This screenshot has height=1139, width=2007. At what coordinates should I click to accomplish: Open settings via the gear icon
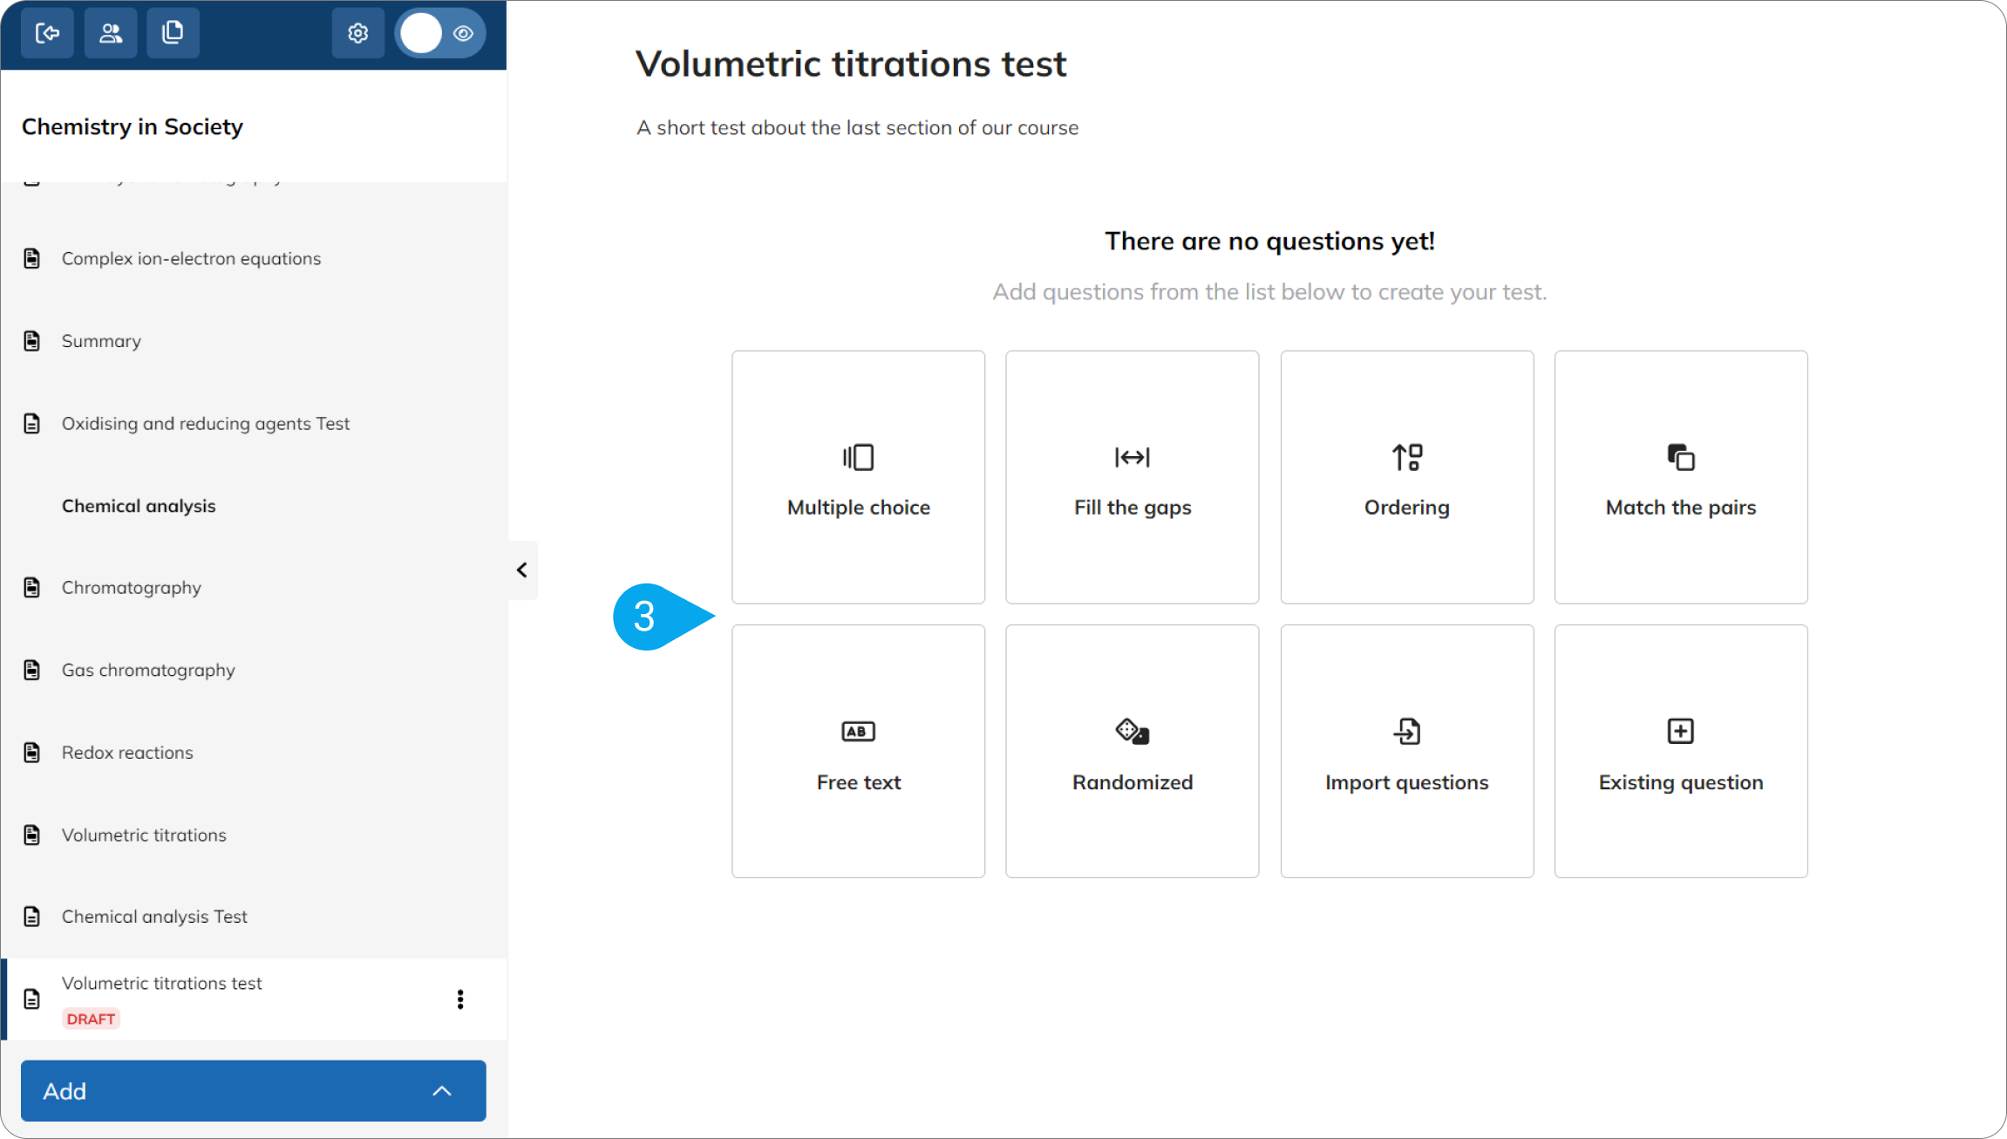click(357, 32)
